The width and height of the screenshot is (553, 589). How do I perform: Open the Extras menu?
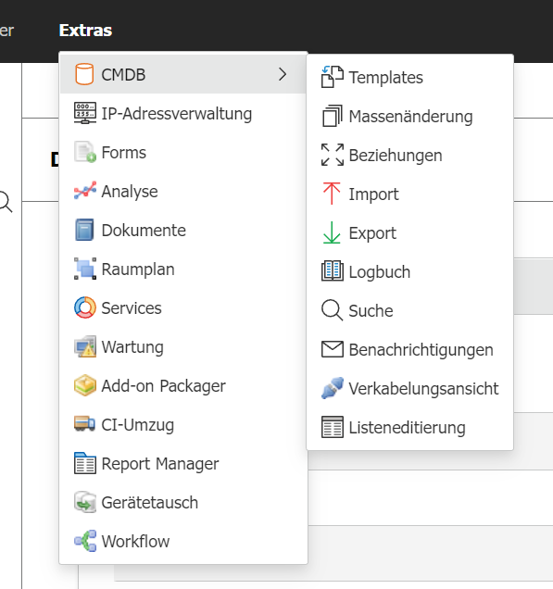85,31
